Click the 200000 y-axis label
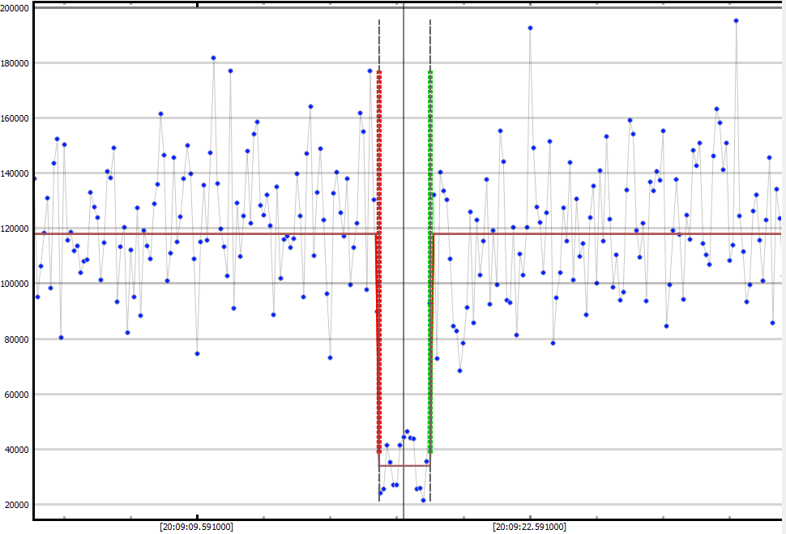This screenshot has height=534, width=786. point(15,8)
